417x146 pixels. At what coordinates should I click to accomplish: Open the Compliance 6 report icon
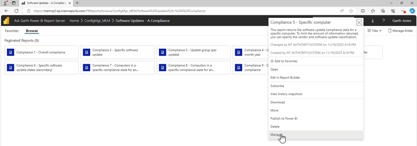pyautogui.click(x=10, y=68)
